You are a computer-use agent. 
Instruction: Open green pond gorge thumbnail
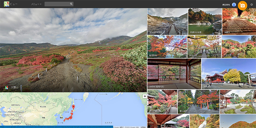click(205, 21)
